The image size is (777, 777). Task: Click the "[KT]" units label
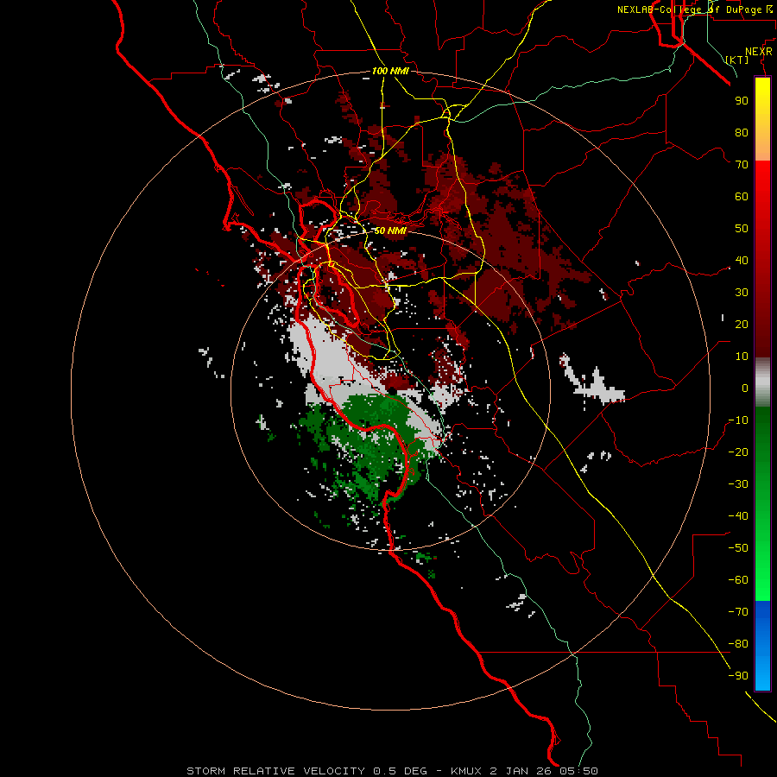[x=737, y=60]
